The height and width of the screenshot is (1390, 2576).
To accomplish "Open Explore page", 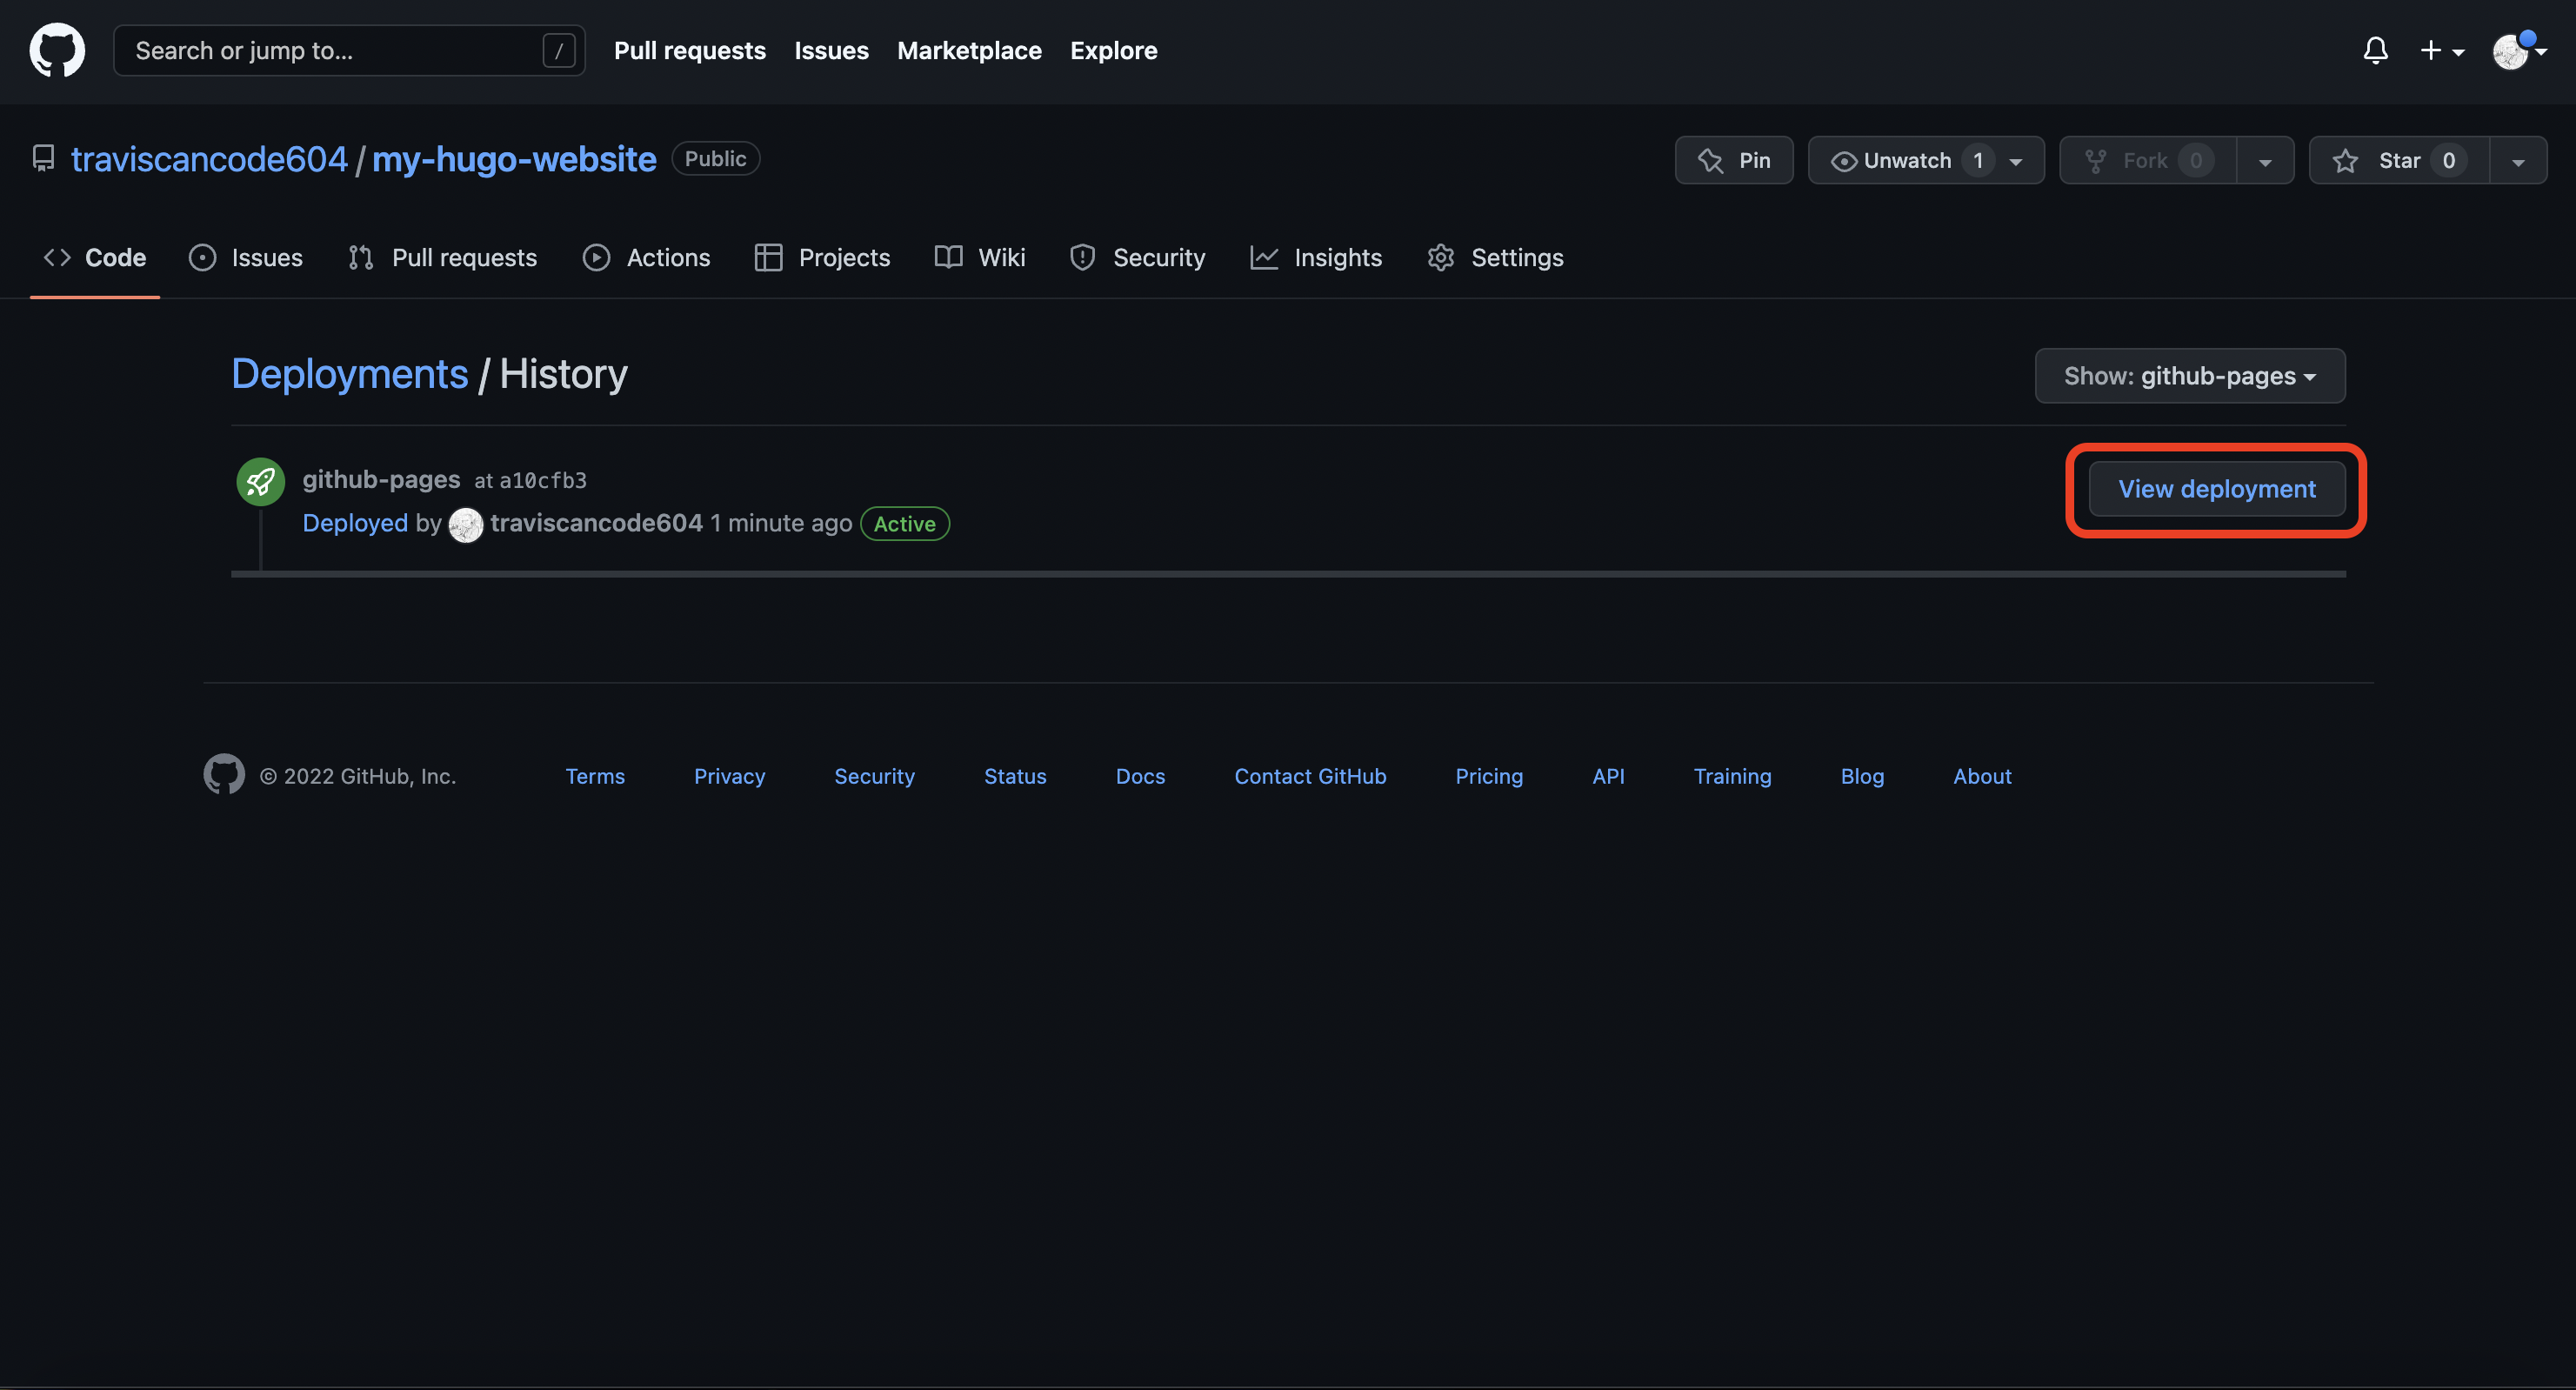I will point(1113,50).
